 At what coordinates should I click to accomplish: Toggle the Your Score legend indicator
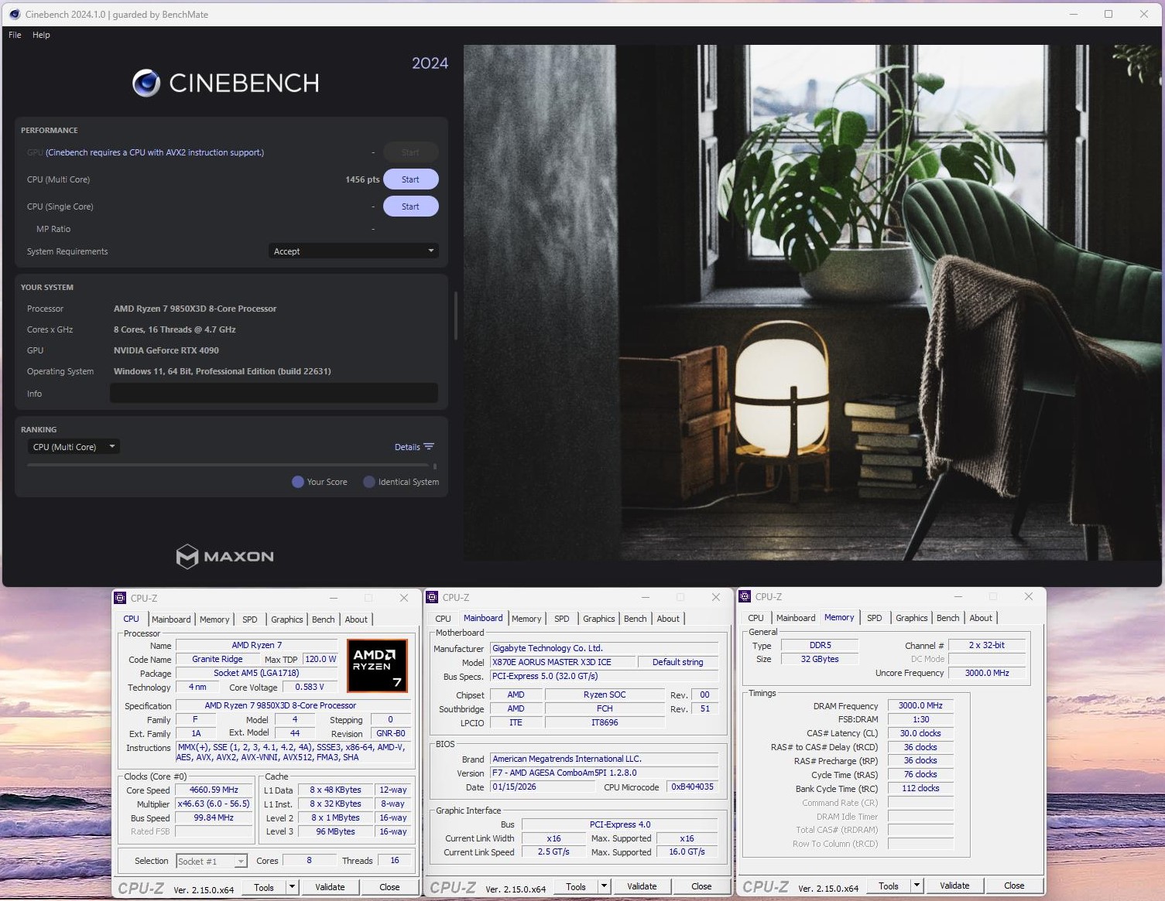(x=298, y=482)
